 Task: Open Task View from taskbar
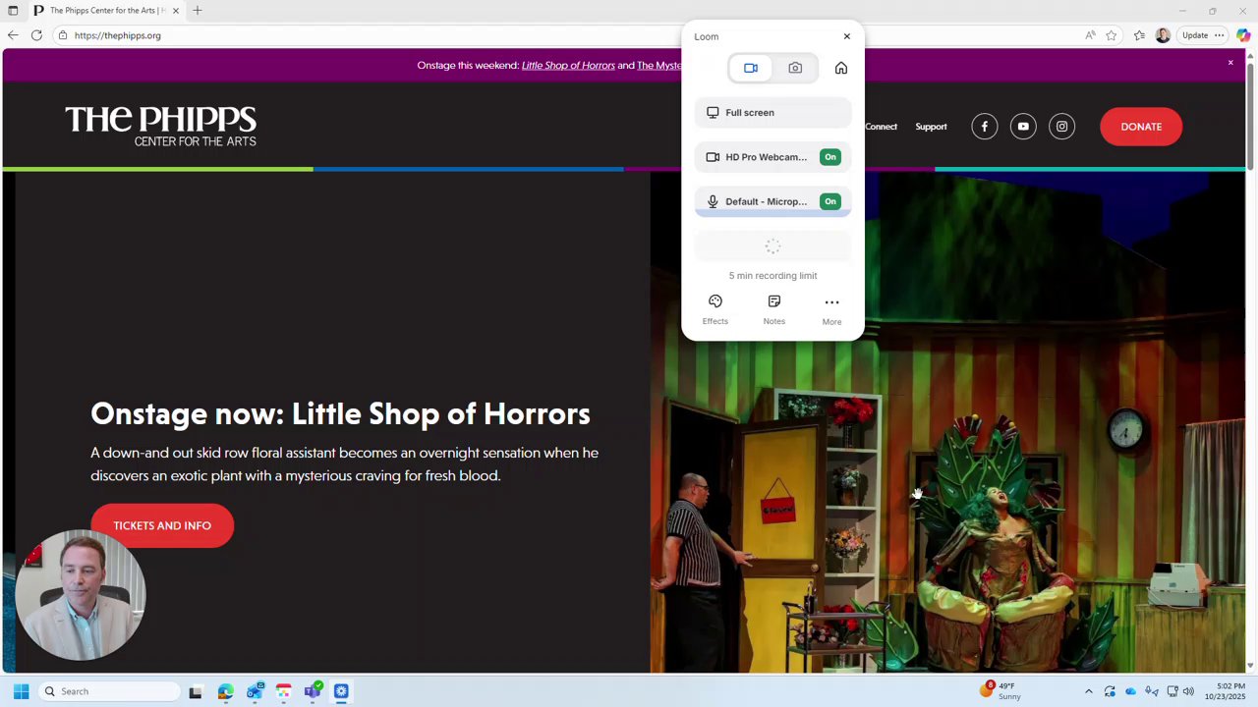196,691
